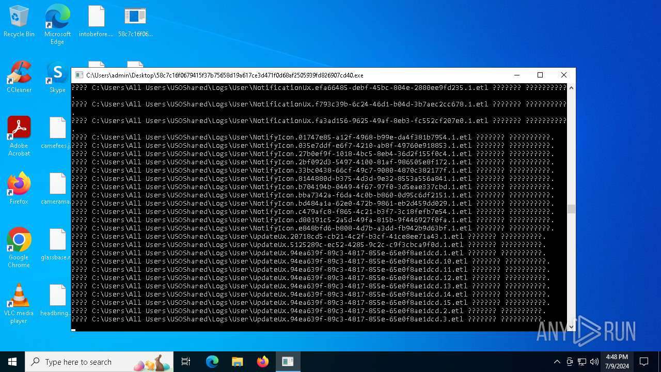Select the glassbase file icon
The height and width of the screenshot is (372, 661).
pos(56,244)
